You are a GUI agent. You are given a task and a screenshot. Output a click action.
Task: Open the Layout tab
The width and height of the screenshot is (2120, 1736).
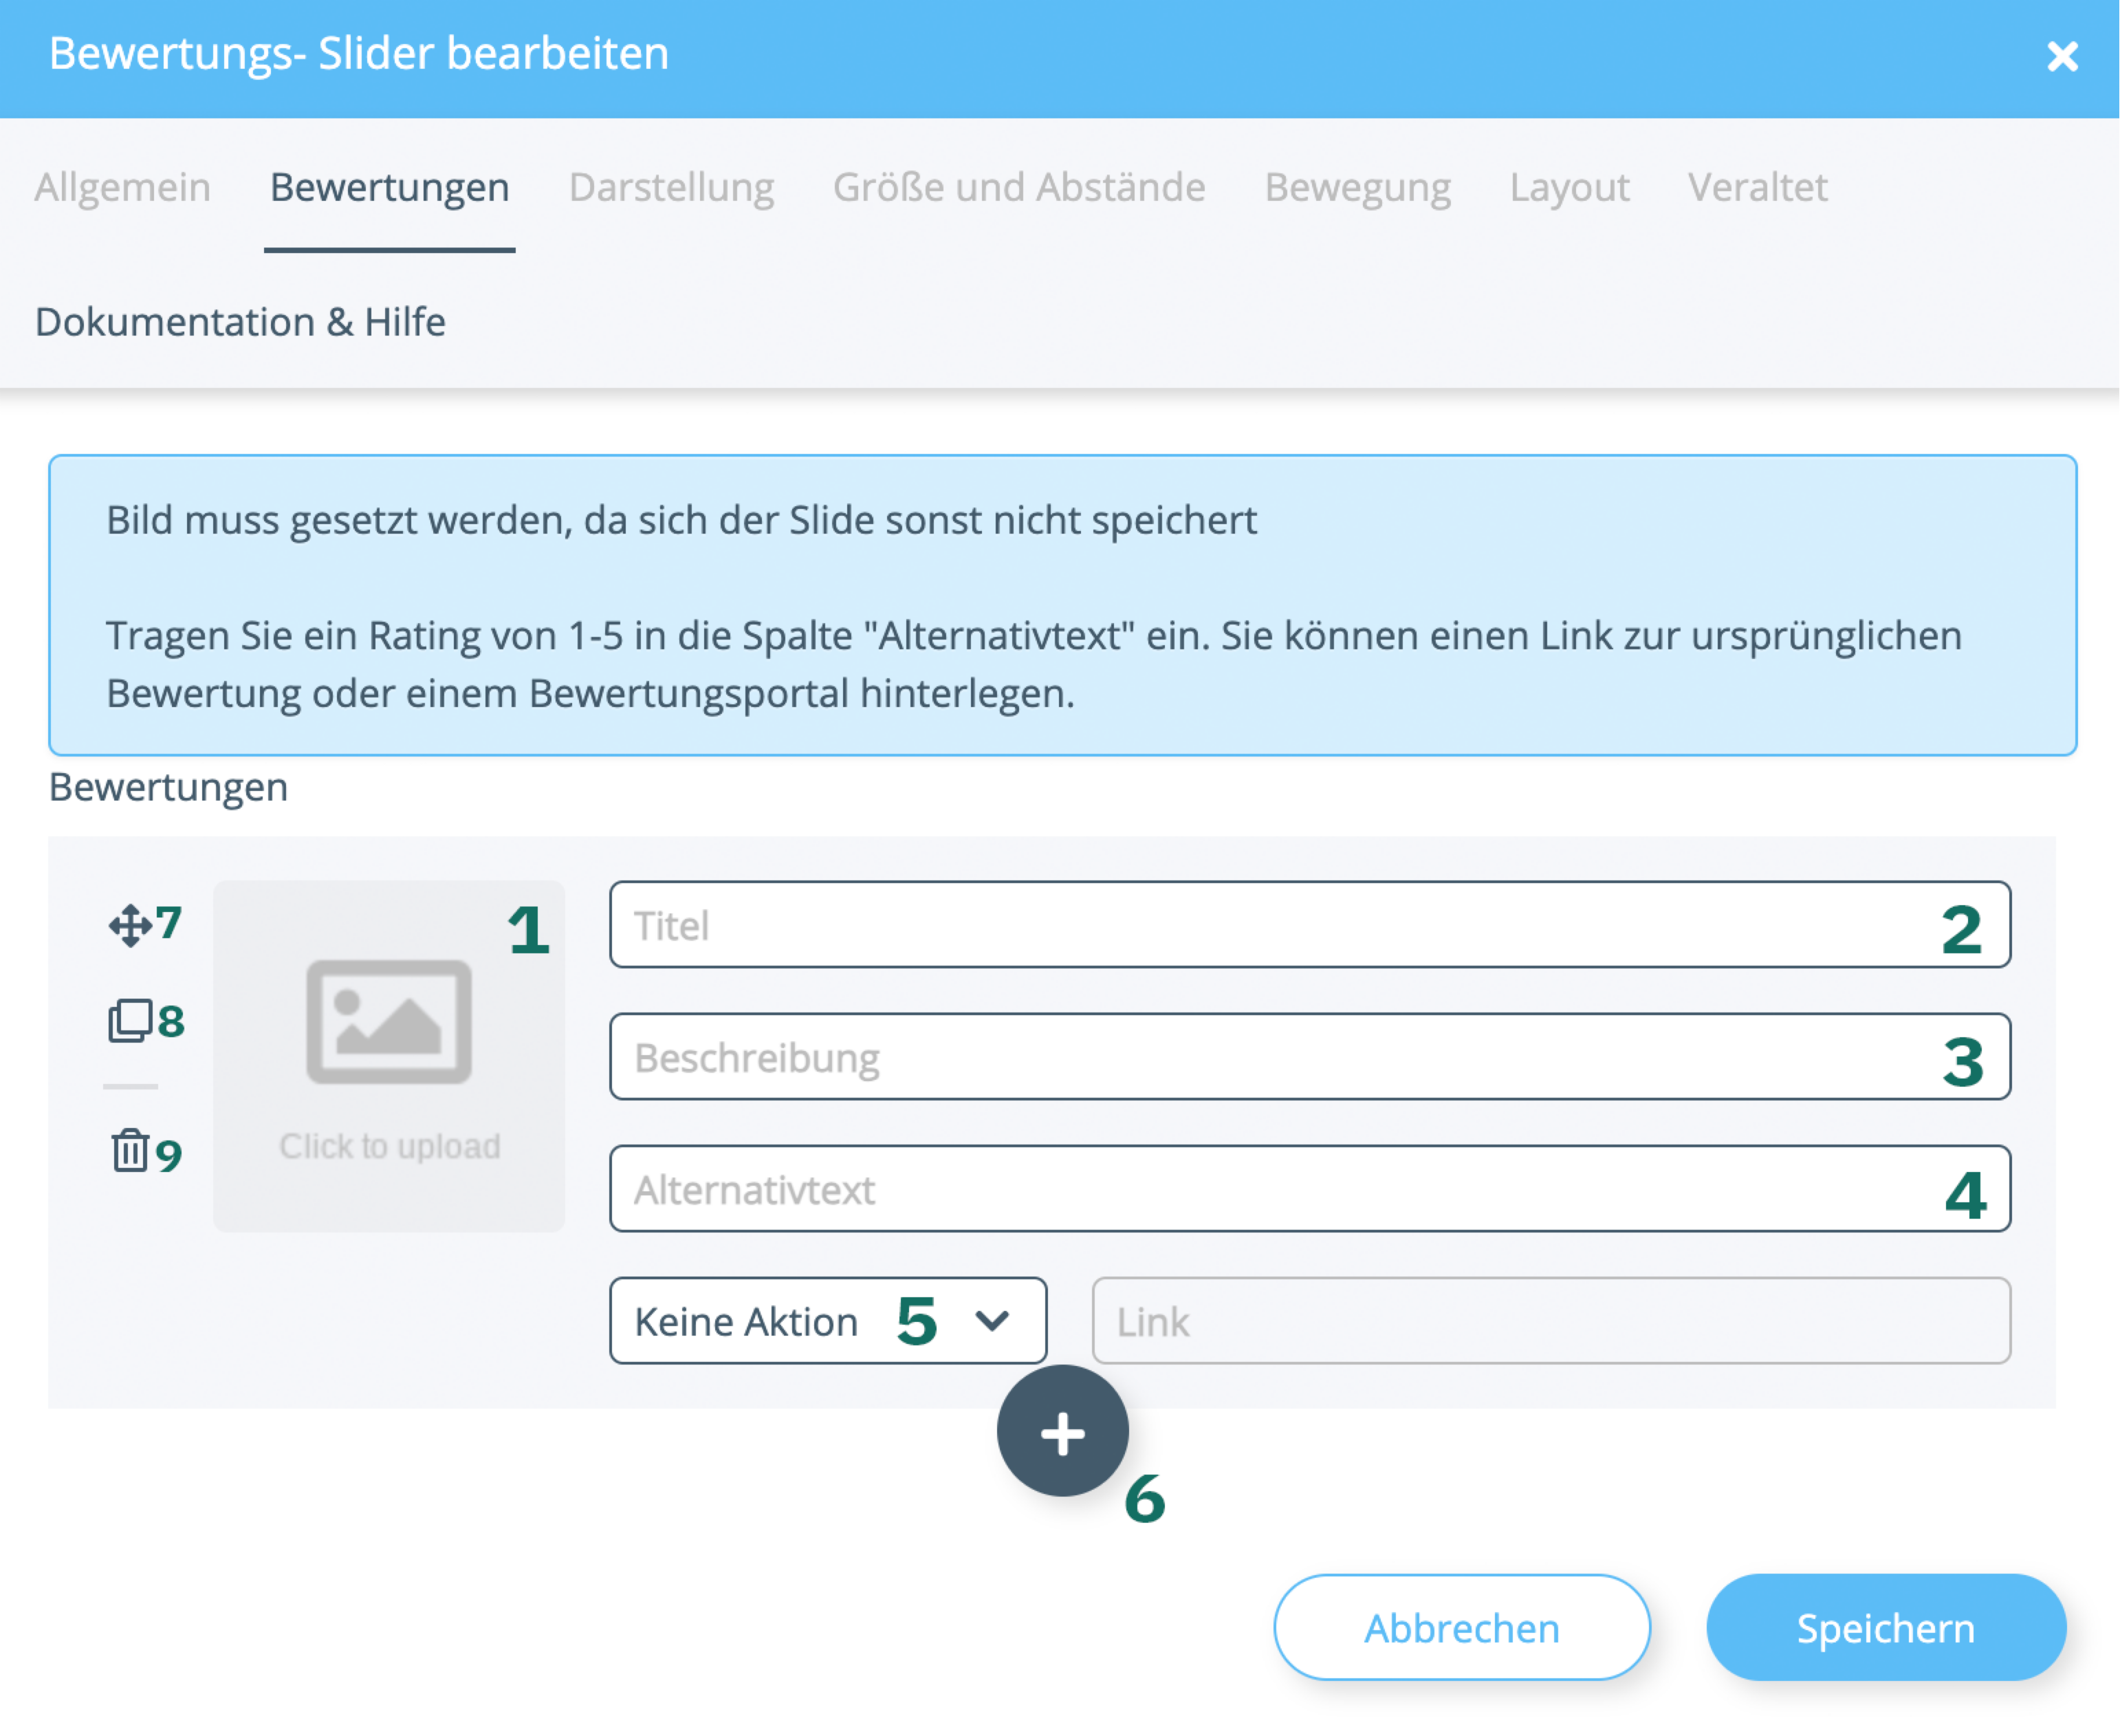pyautogui.click(x=1569, y=187)
